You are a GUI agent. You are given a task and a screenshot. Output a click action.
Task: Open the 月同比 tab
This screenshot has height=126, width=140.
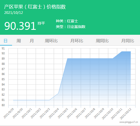pyautogui.click(x=128, y=41)
